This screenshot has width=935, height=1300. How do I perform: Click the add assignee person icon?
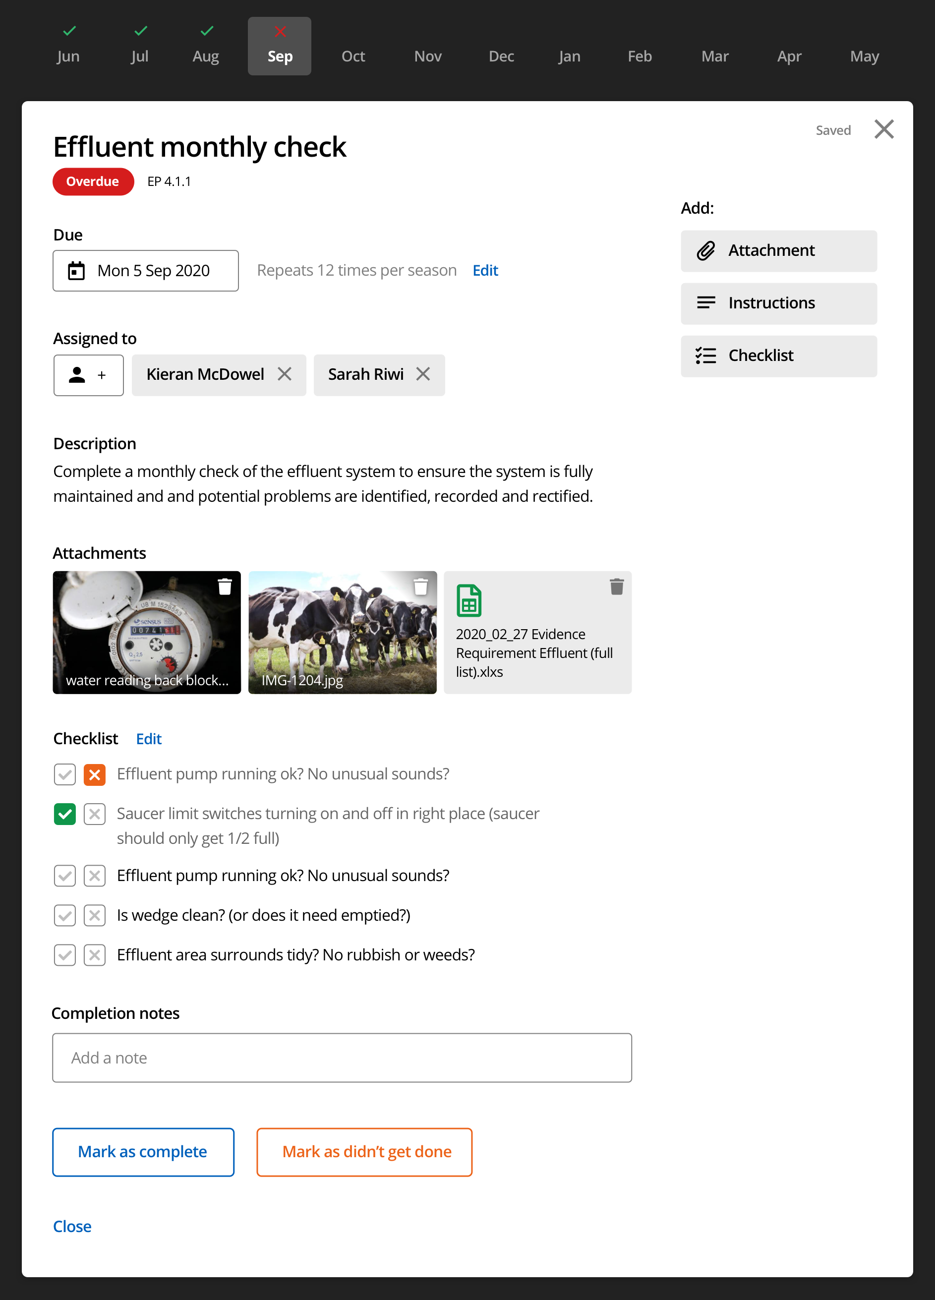pyautogui.click(x=88, y=375)
